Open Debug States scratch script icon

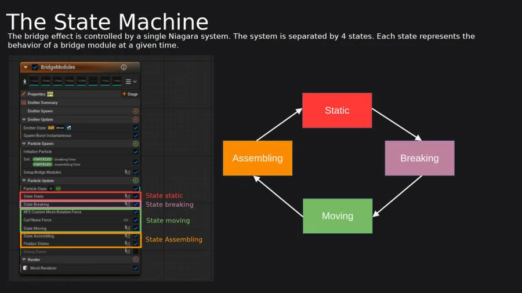point(127,251)
